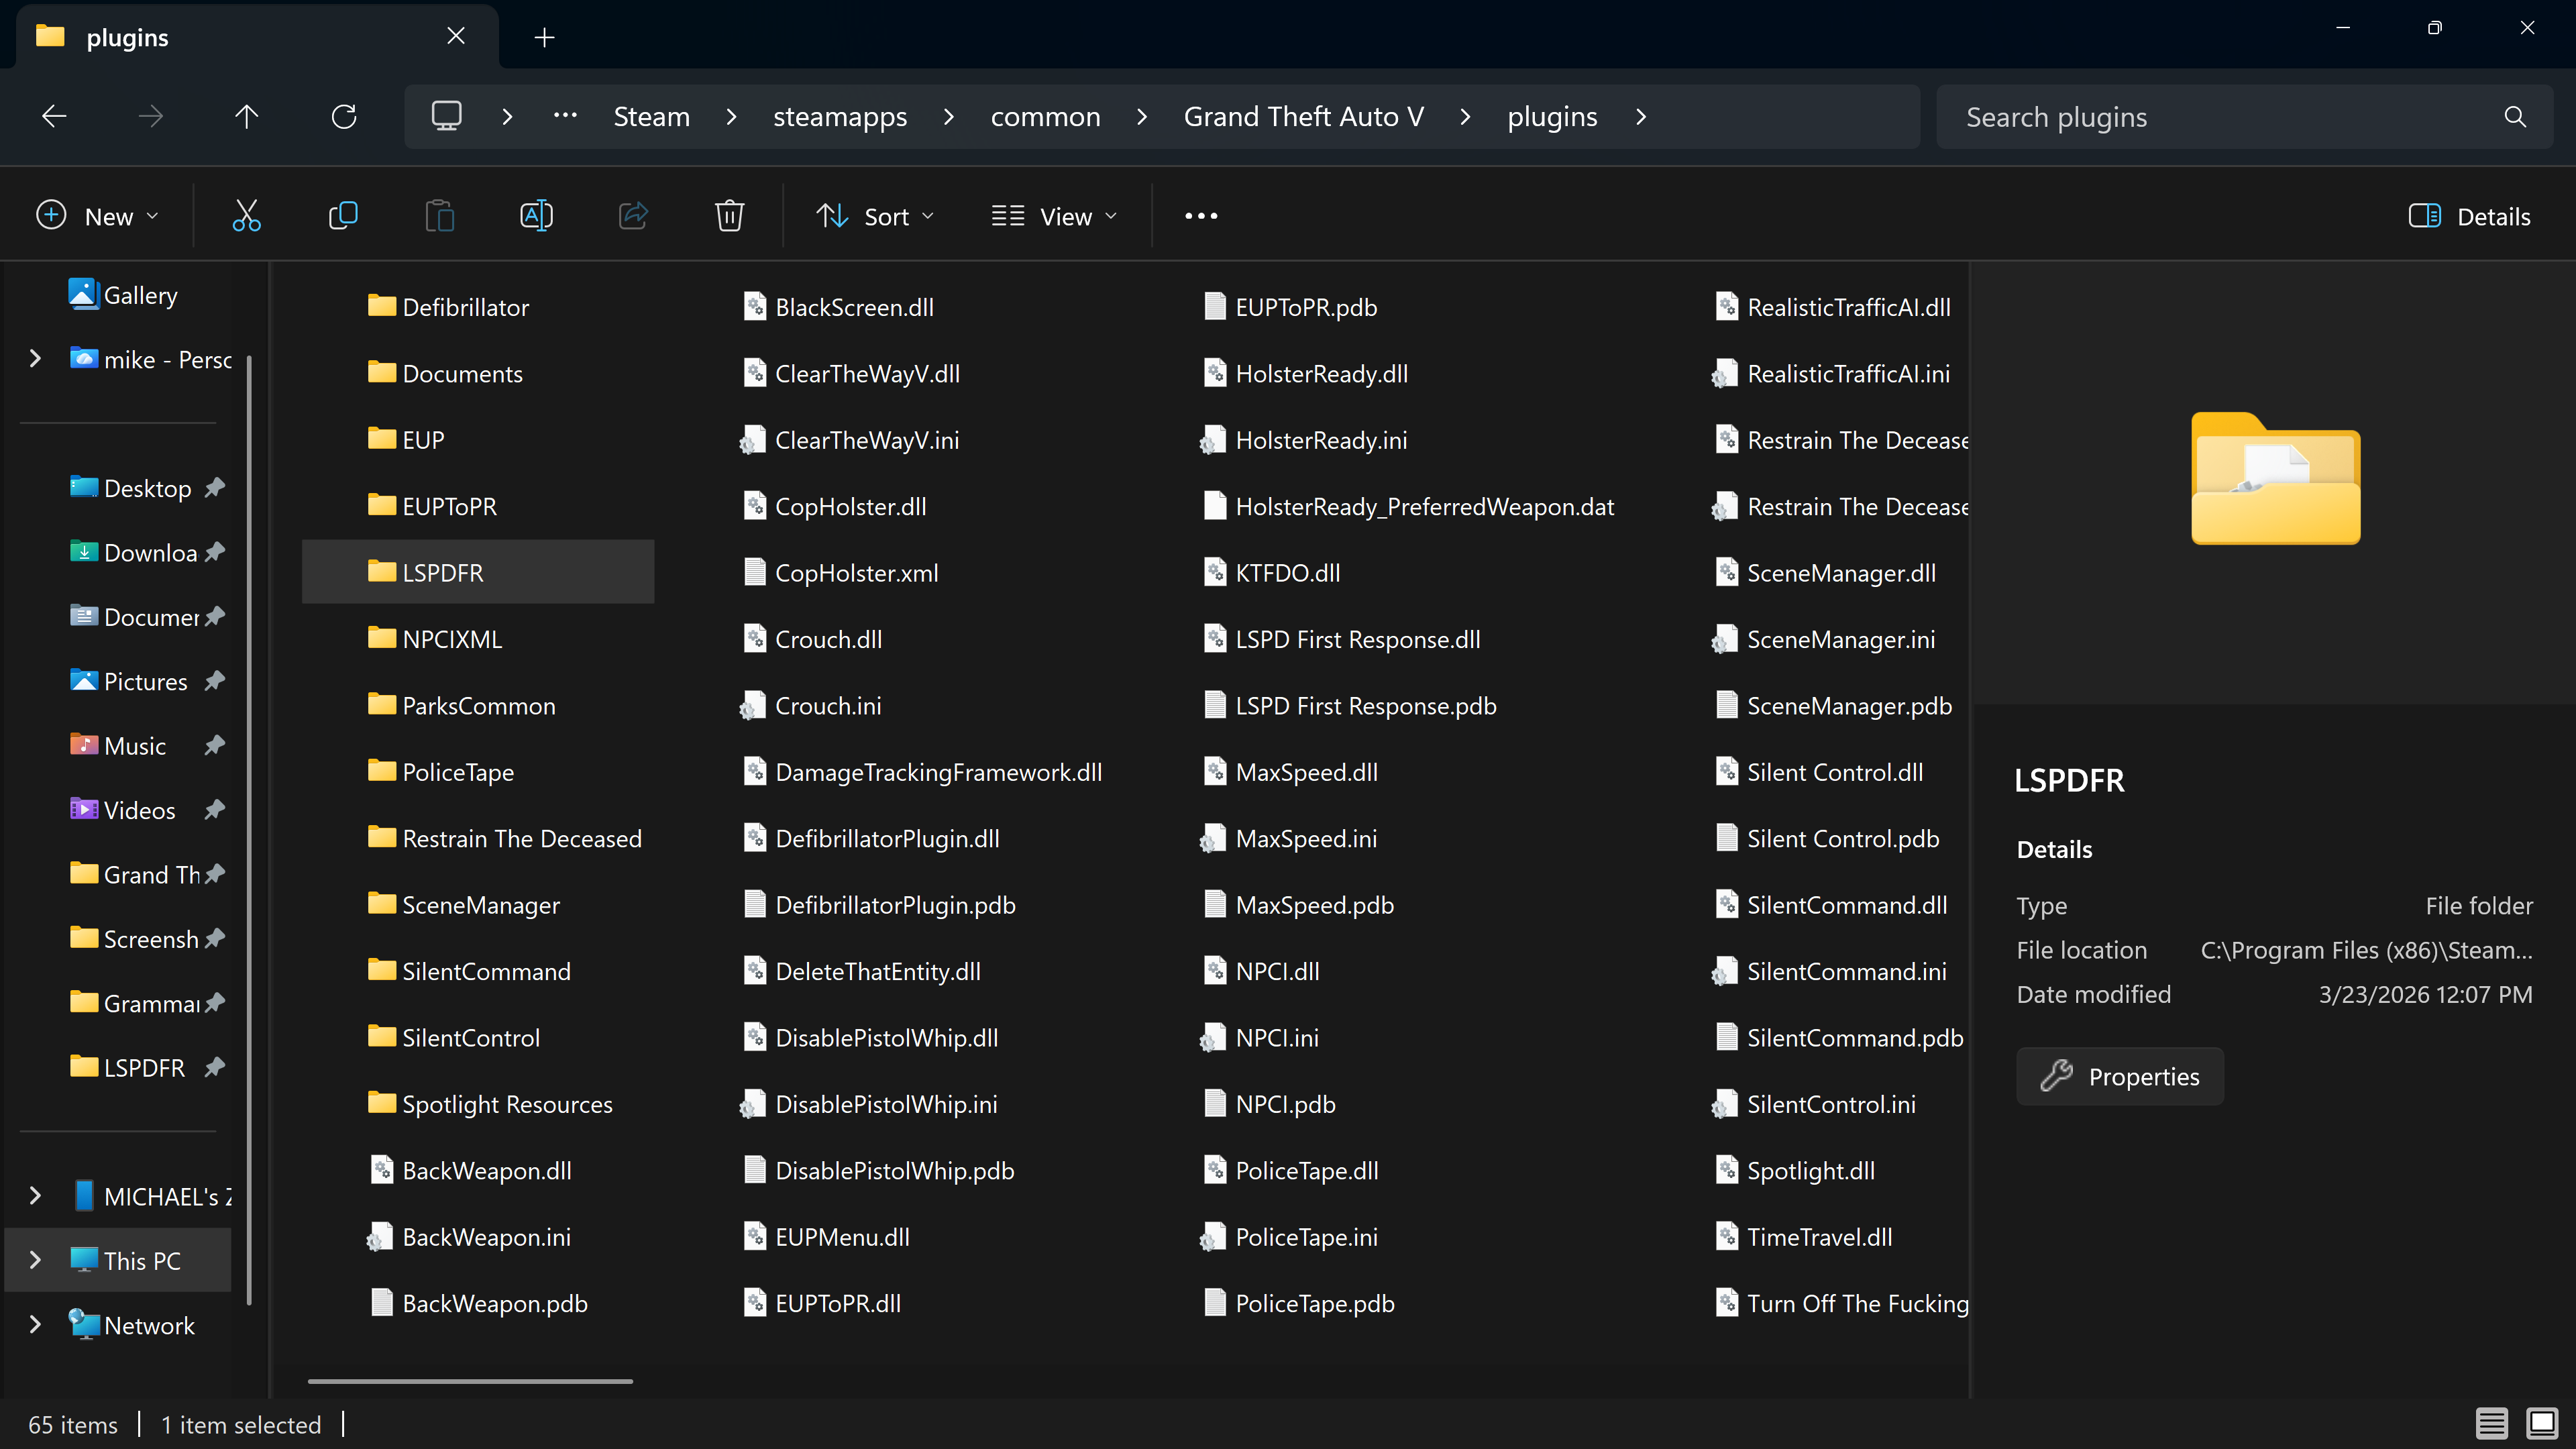Click the Properties button
The width and height of the screenshot is (2576, 1449).
(2119, 1076)
